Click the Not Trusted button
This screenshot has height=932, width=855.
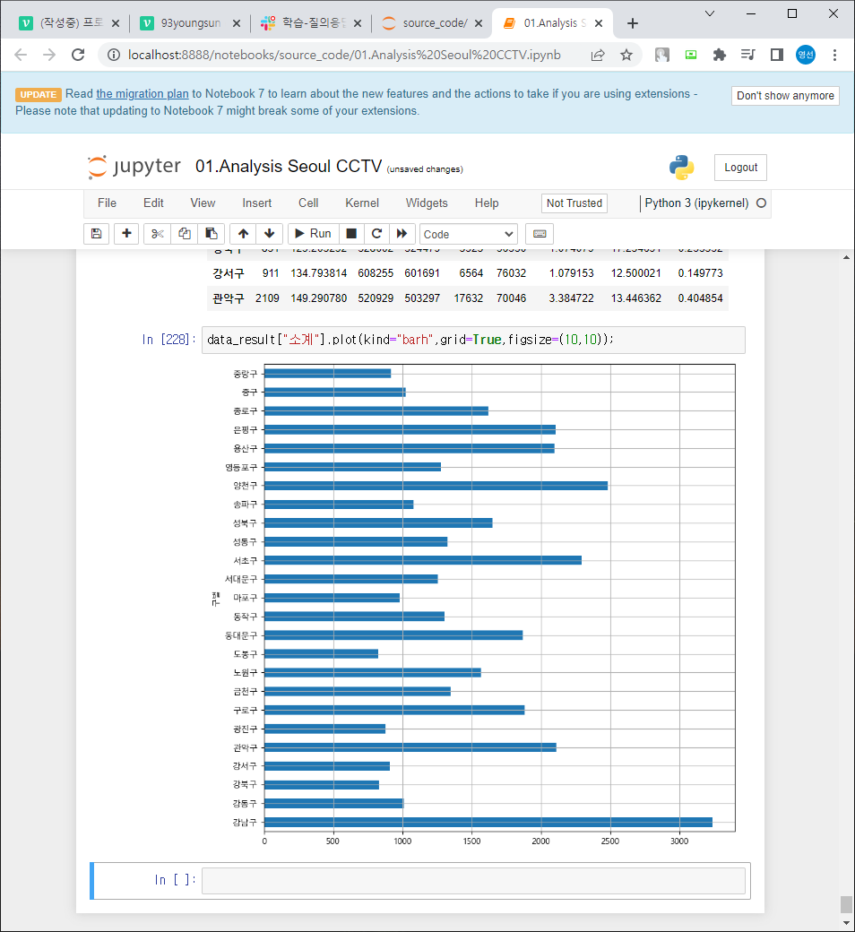pos(574,203)
